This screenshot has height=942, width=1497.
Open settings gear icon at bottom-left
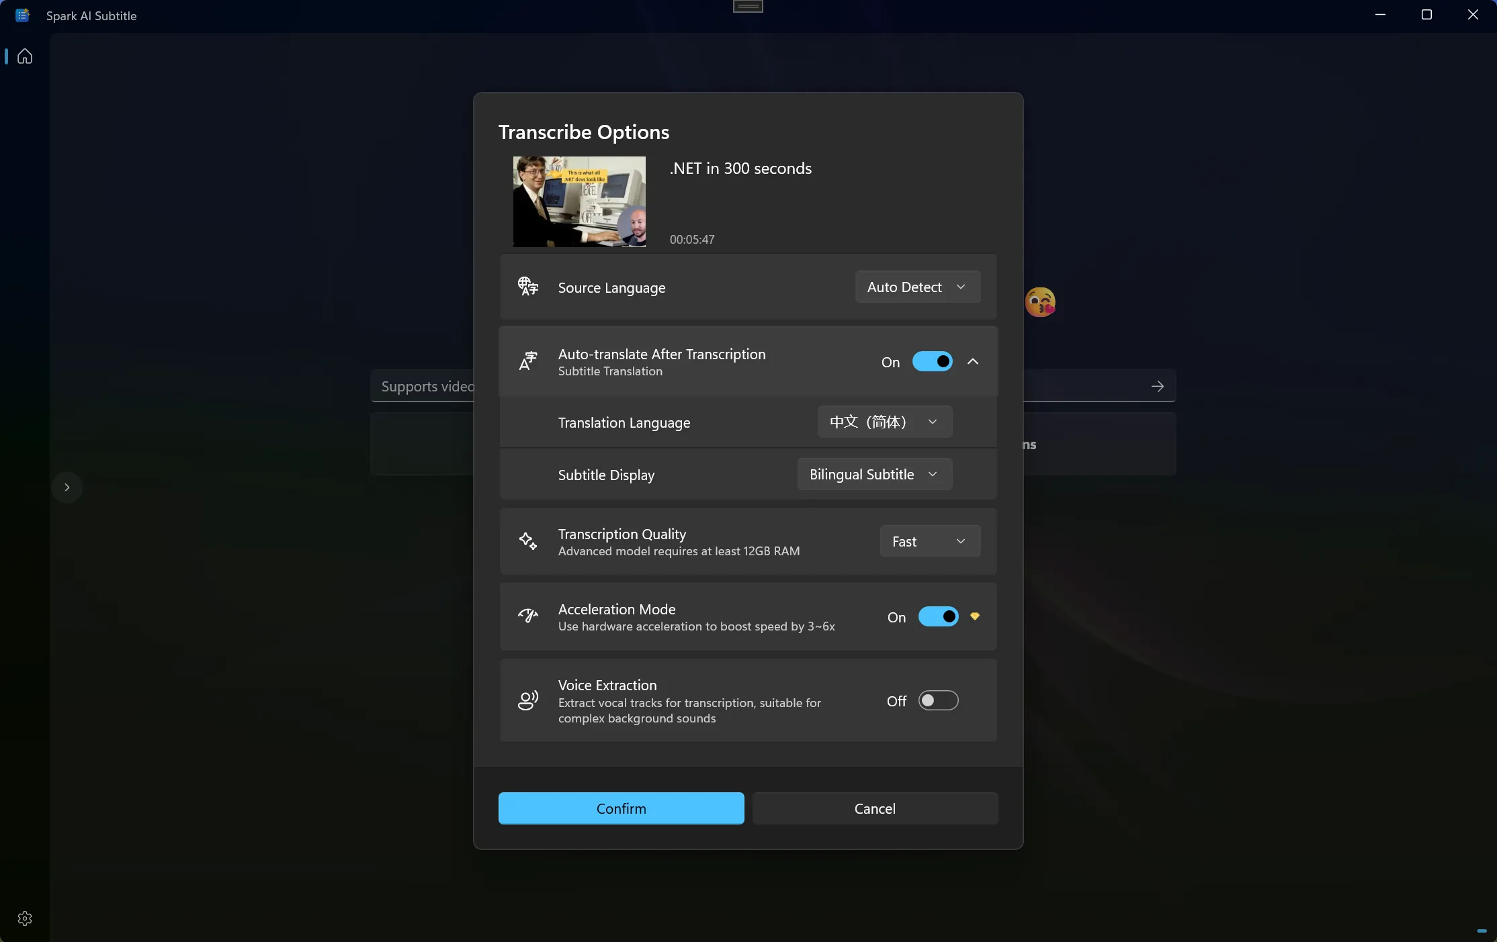(25, 918)
